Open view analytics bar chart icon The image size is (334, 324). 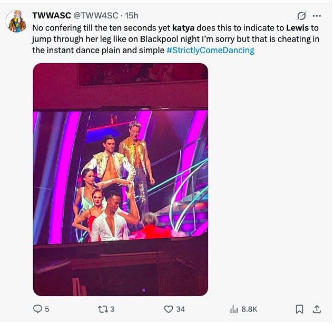234,309
